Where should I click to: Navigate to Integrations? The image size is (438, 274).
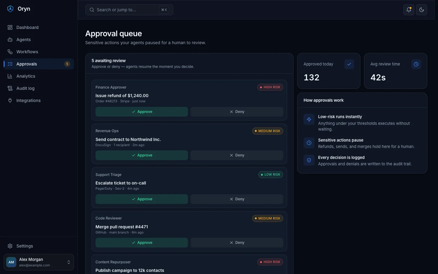[39, 100]
